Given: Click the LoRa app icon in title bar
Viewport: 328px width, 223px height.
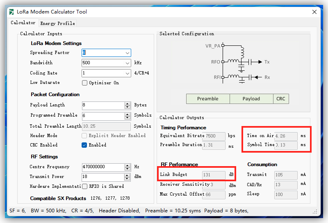Looking at the screenshot, I should [11, 12].
